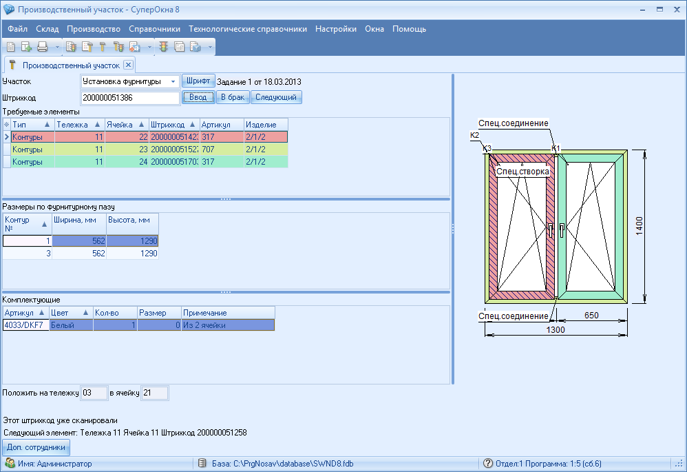The width and height of the screenshot is (687, 472).
Task: Click the list with hammer toolbar icon
Action: 87,46
